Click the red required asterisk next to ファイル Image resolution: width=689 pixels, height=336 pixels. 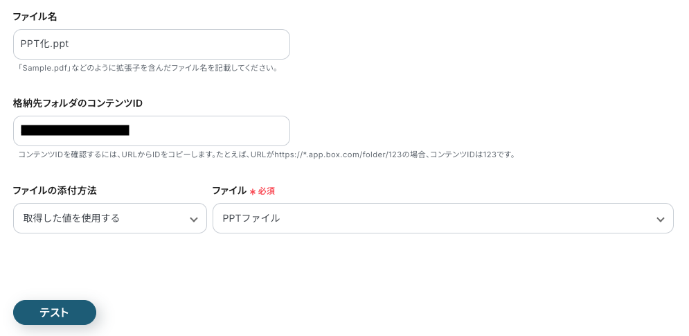[253, 191]
